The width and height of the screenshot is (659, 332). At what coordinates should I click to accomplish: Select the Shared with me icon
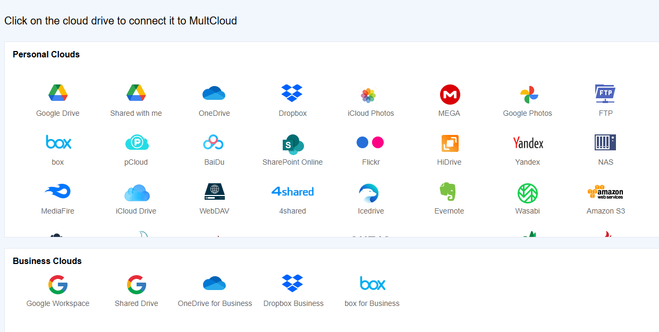[136, 93]
